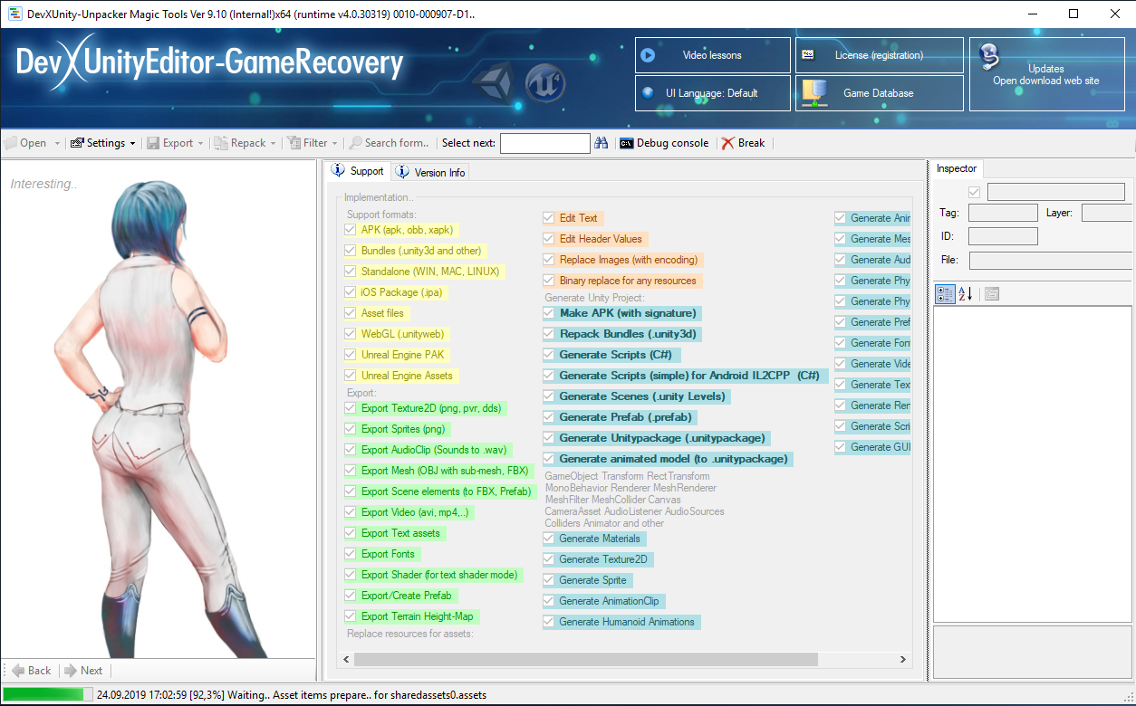
Task: Toggle Make APK (with signature) checkbox
Action: click(549, 313)
